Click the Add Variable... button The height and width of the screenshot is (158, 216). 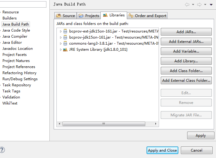coord(186,51)
